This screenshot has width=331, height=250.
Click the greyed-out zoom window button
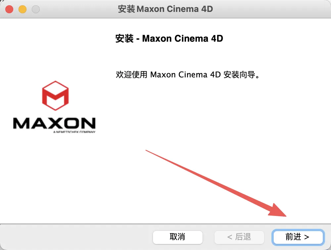[36, 9]
